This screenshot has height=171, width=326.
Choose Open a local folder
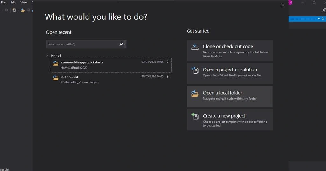[x=230, y=96]
